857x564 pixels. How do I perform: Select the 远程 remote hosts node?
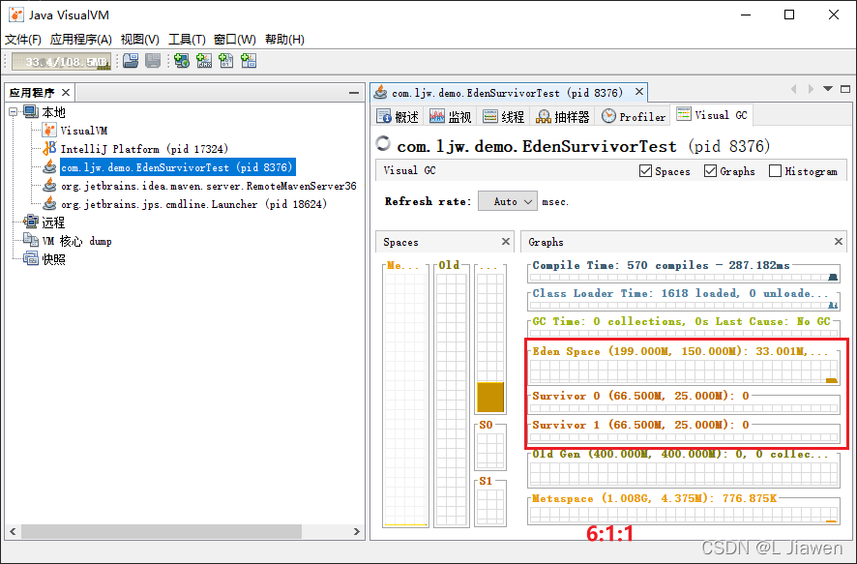(53, 223)
